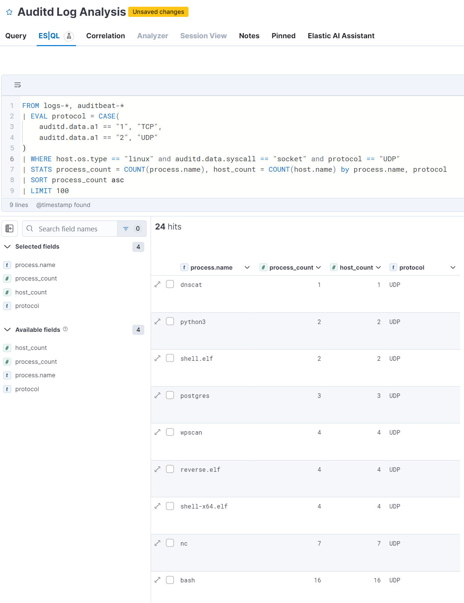Expand the postgres row details
The image size is (464, 603).
point(157,396)
